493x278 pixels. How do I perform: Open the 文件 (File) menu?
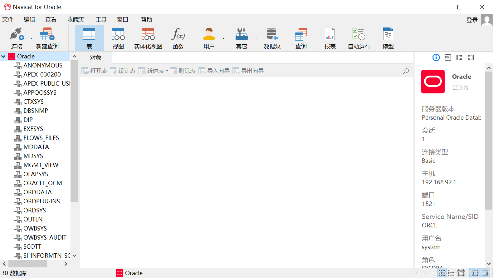(x=8, y=20)
